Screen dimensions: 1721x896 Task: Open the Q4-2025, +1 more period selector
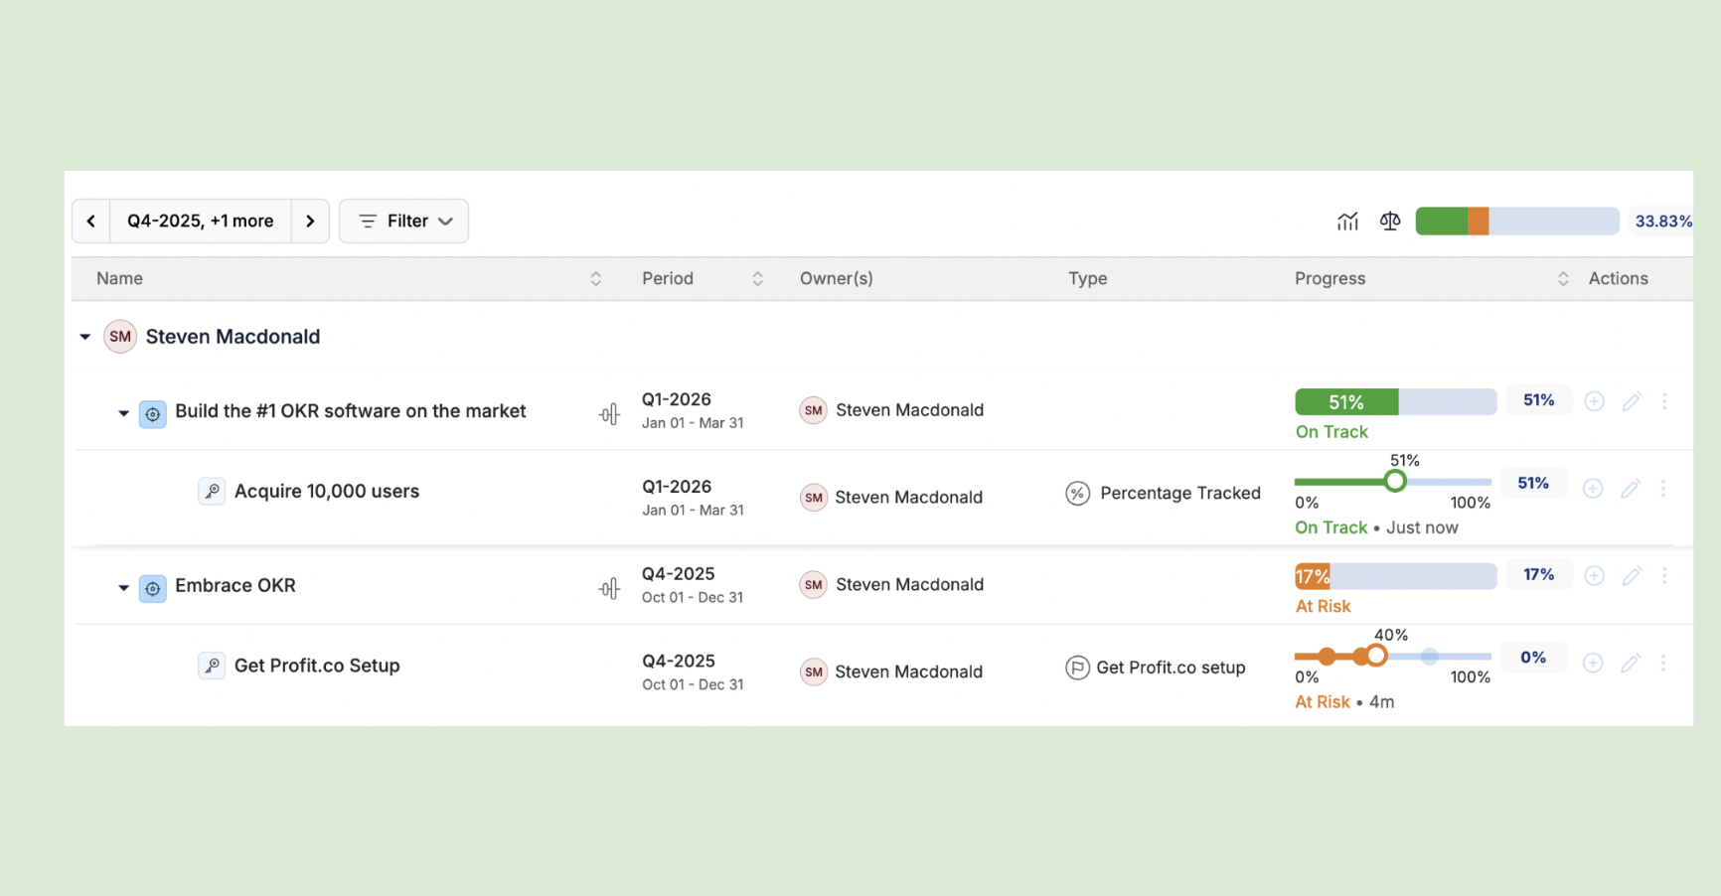click(x=200, y=221)
